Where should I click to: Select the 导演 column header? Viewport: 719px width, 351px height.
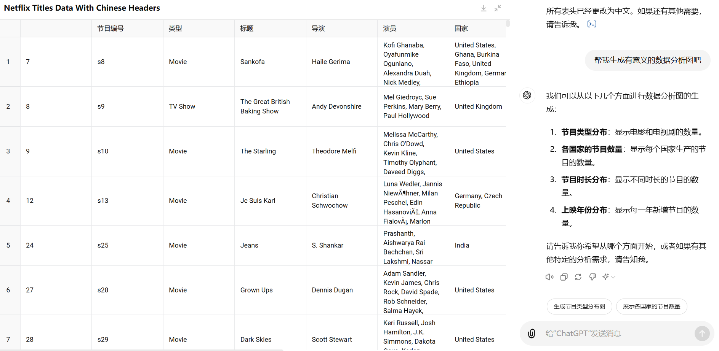coord(342,29)
